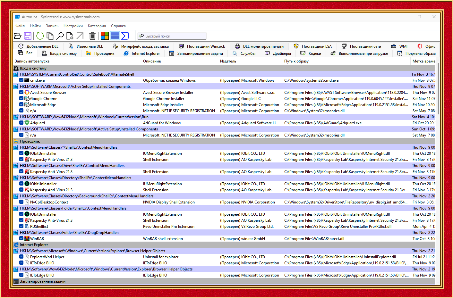Click the trash Delete toolbar icon

point(92,36)
